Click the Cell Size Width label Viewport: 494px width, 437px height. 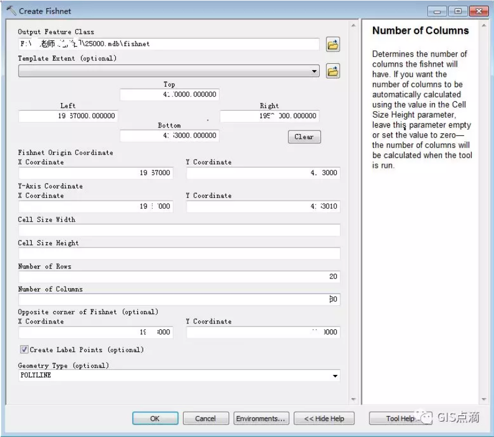47,219
